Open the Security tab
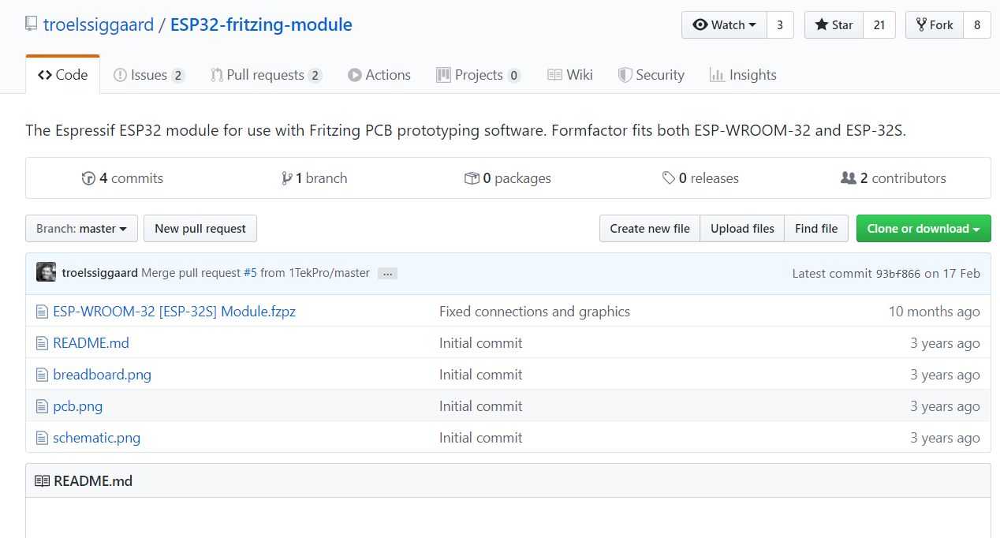This screenshot has width=1000, height=538. (651, 75)
